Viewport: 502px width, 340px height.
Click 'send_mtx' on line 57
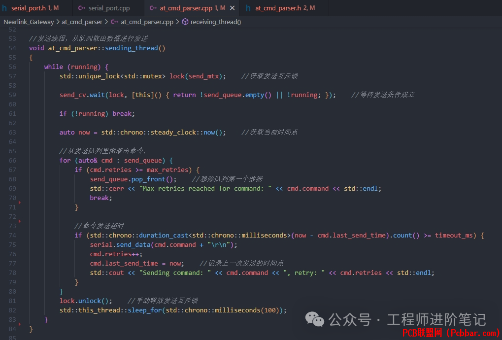point(203,76)
